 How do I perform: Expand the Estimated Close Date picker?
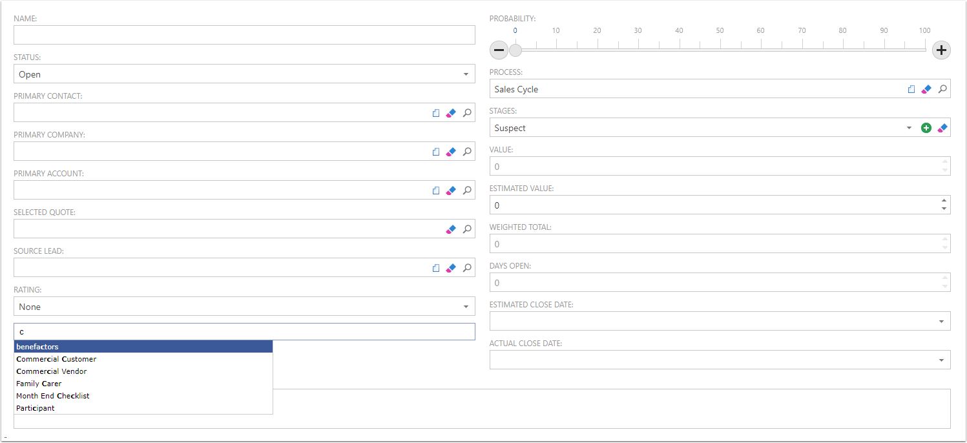[941, 321]
